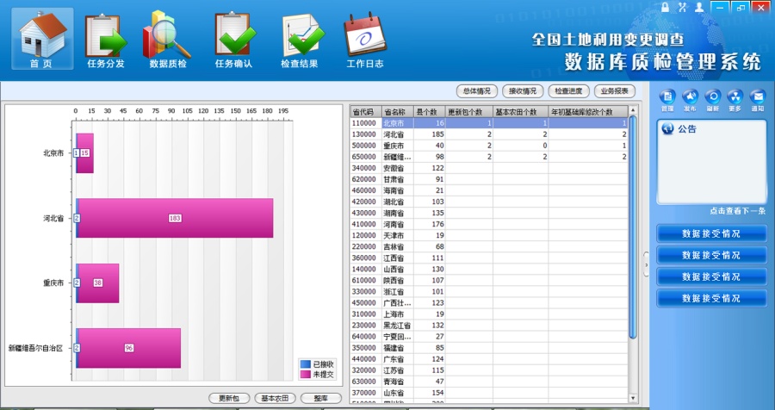775x410 pixels.
Task: Open the 任务分发 task distribution icon
Action: [x=106, y=40]
